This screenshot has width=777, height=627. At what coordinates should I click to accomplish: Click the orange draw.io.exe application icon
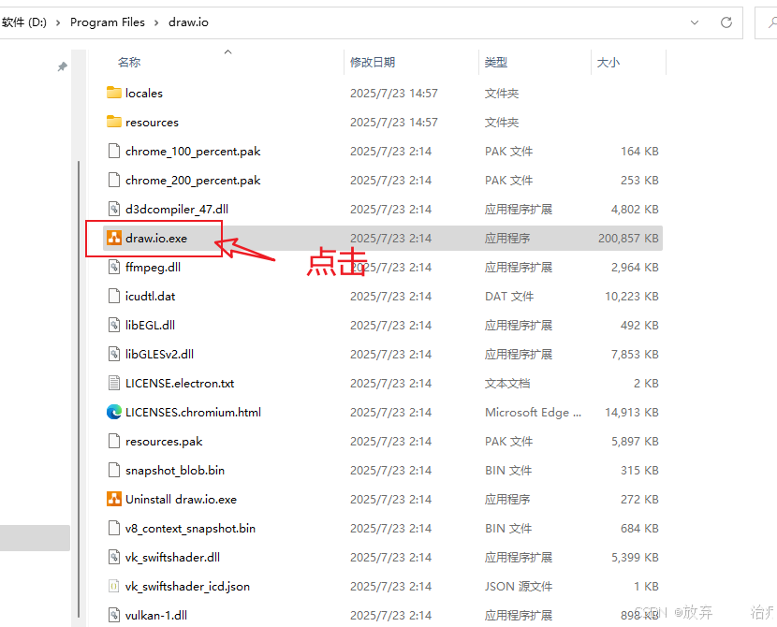[114, 238]
